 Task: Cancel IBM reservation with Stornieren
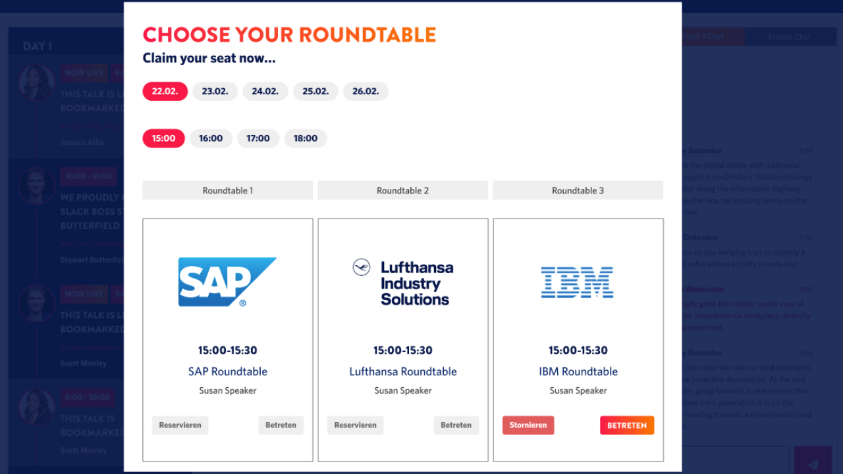pos(528,425)
